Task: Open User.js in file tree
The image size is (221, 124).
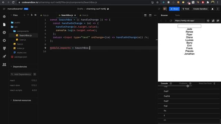Action: pos(22,40)
